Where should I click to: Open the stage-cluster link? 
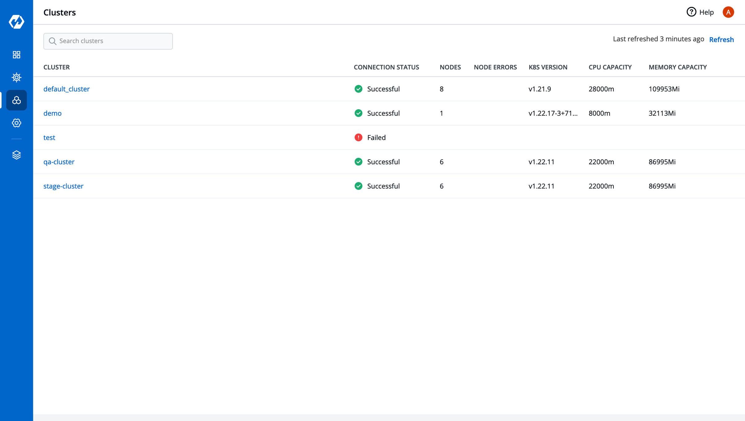(63, 186)
